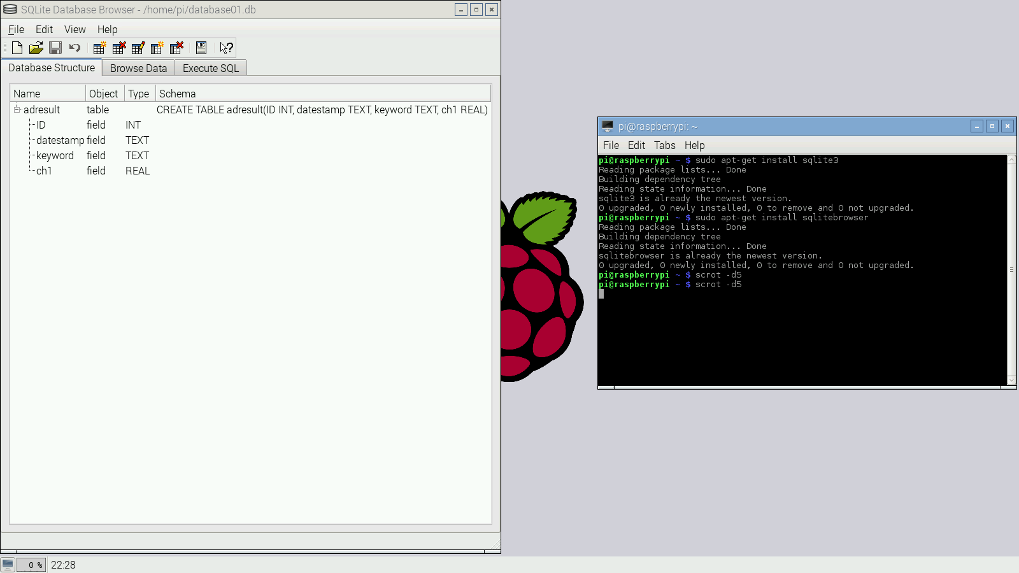Write changes to the database

click(x=55, y=48)
